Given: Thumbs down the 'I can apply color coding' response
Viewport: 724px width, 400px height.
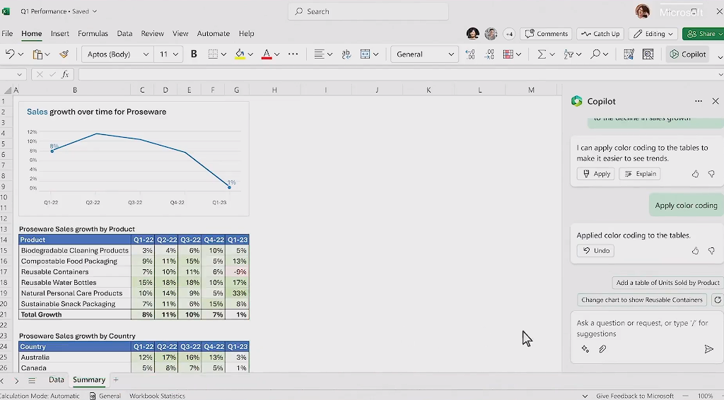Looking at the screenshot, I should [x=711, y=174].
